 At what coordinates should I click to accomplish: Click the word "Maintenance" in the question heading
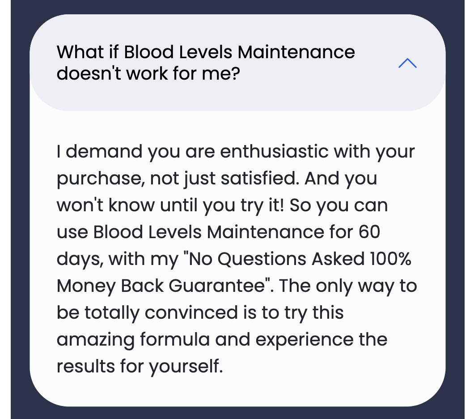[296, 52]
